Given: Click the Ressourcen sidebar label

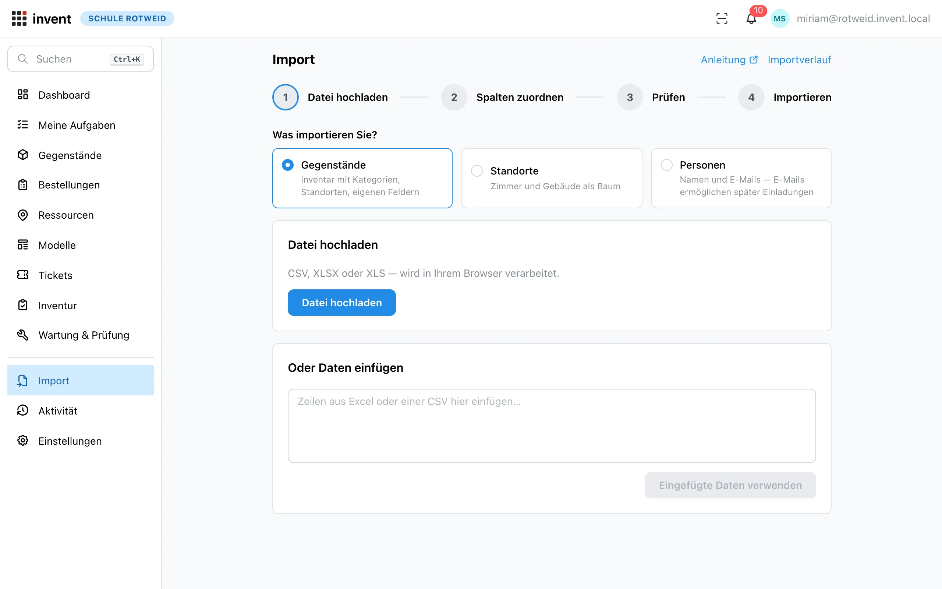Looking at the screenshot, I should (x=66, y=215).
